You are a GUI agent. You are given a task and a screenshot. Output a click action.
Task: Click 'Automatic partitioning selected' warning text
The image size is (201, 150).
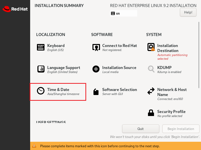[x=172, y=57]
